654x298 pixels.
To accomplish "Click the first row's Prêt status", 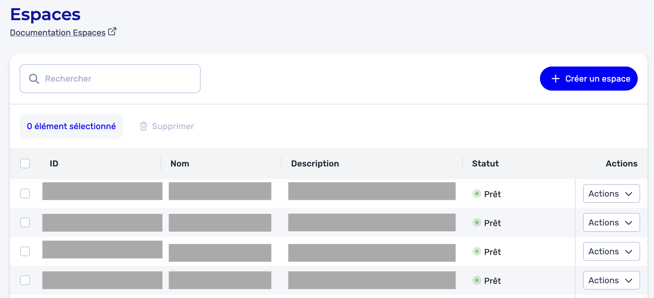I will [x=487, y=194].
